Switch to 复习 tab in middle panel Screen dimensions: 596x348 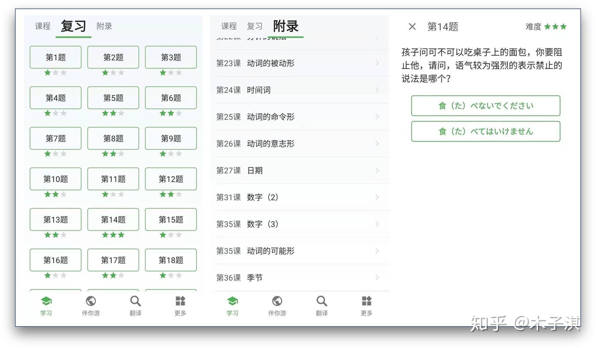pos(255,26)
